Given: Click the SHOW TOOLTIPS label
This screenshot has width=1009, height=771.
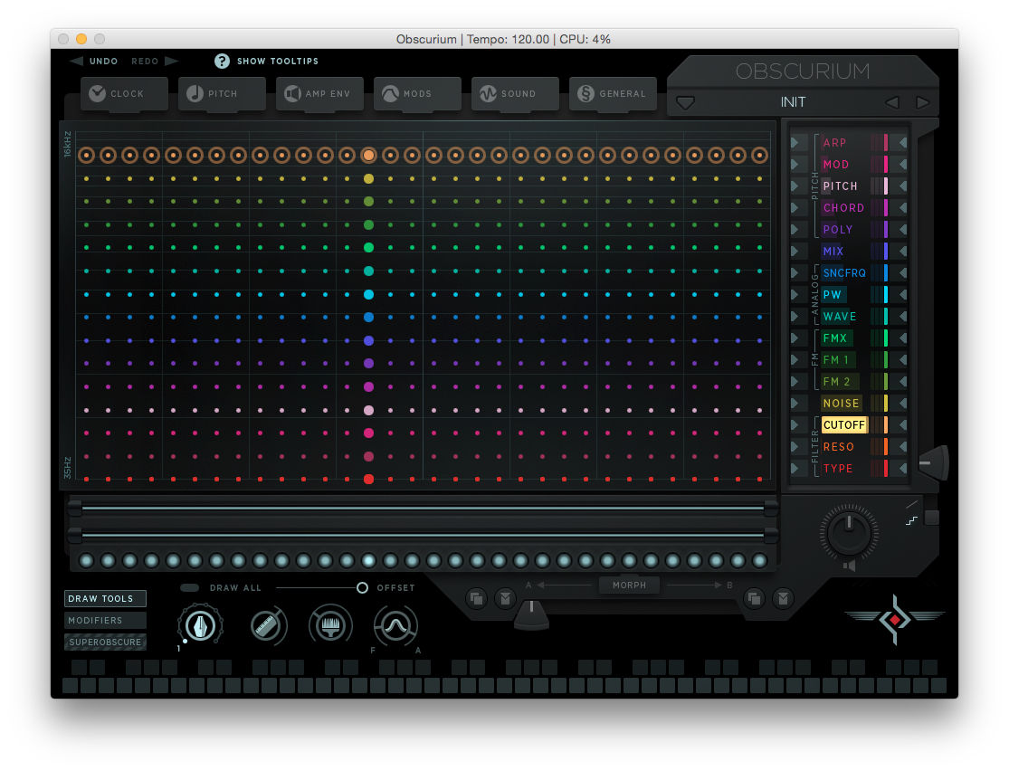Looking at the screenshot, I should 277,62.
